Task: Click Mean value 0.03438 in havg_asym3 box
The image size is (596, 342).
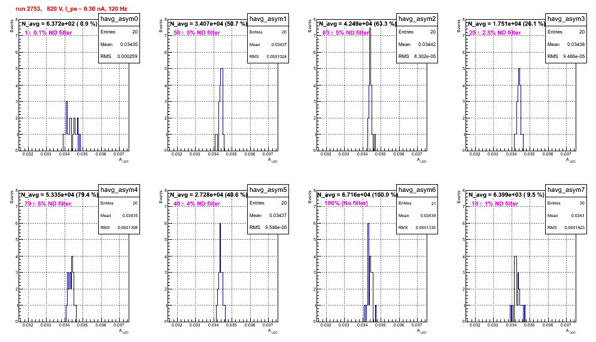Action: 576,44
